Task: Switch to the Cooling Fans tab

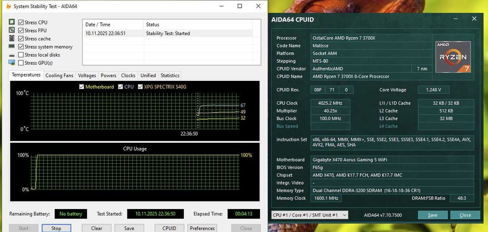Action: click(60, 75)
